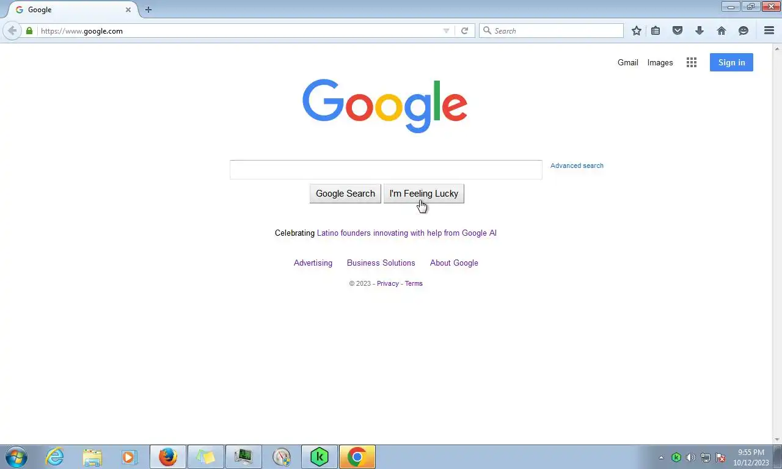Click the vertical scrollbar down arrow
This screenshot has height=469, width=782.
[x=777, y=440]
